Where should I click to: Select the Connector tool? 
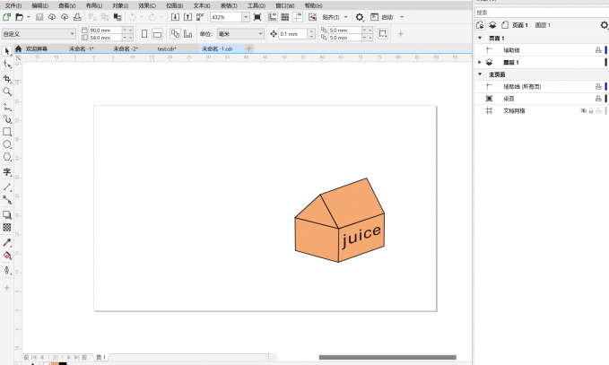(x=7, y=200)
